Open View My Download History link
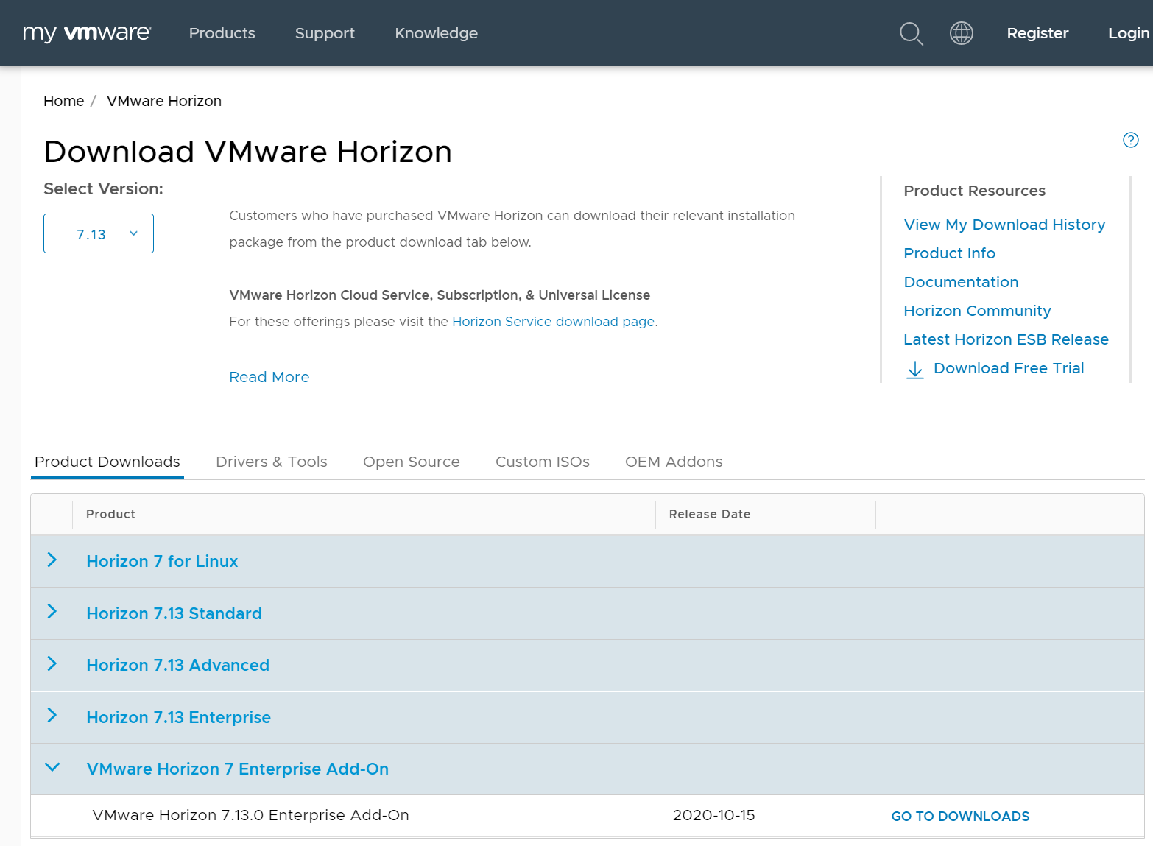 [x=1004, y=225]
